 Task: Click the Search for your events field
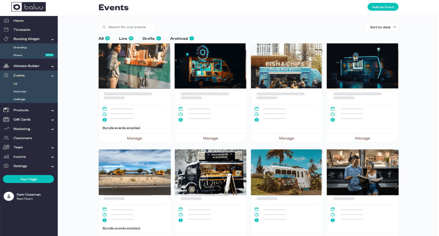(127, 27)
